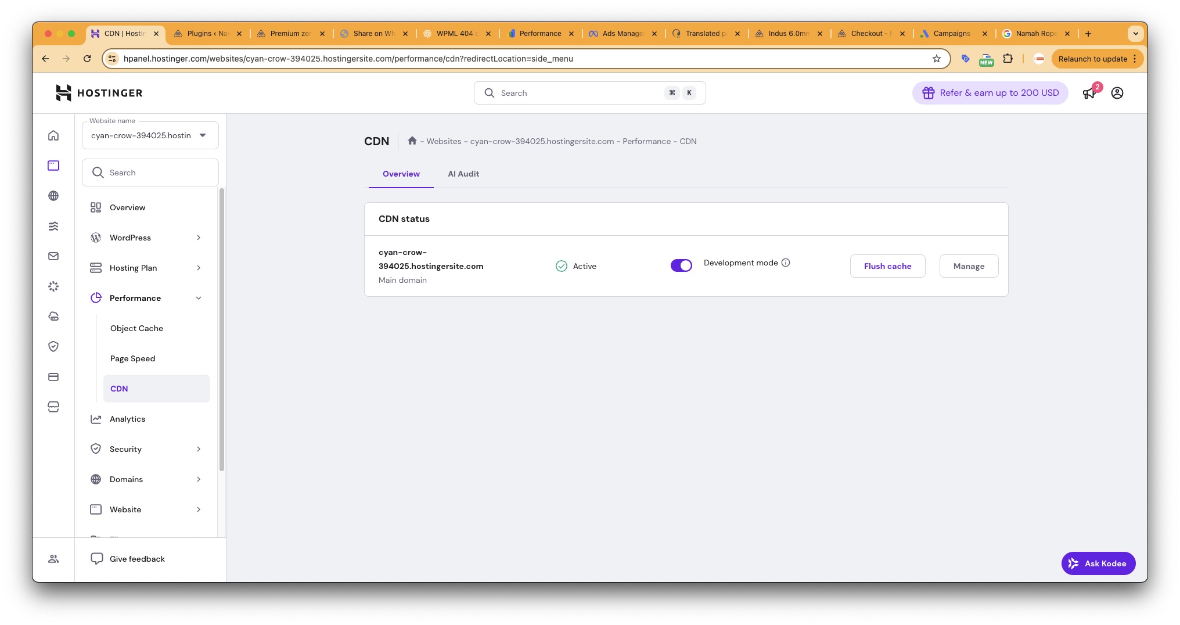Open notifications megaphone icon
The image size is (1180, 625).
point(1089,93)
